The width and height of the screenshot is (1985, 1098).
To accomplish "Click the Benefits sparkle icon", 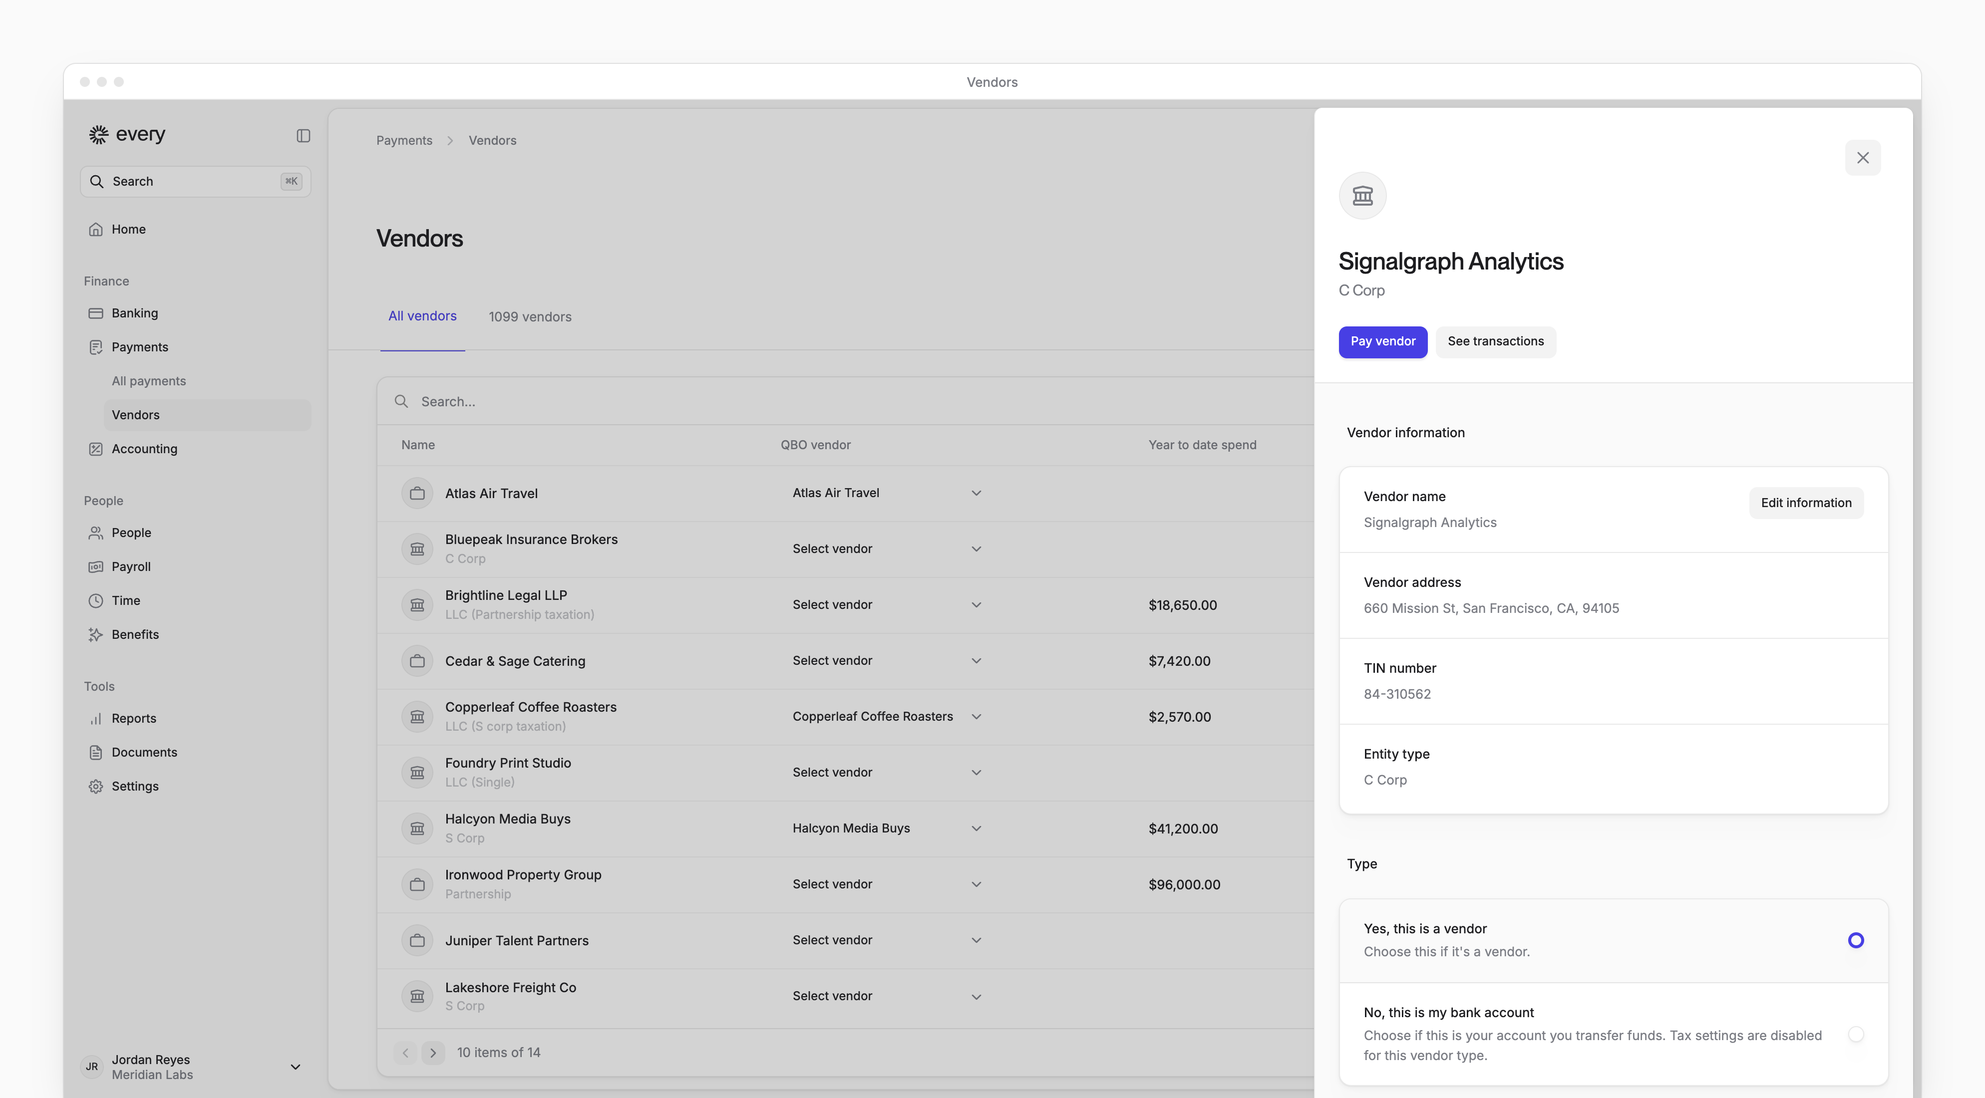I will (95, 634).
